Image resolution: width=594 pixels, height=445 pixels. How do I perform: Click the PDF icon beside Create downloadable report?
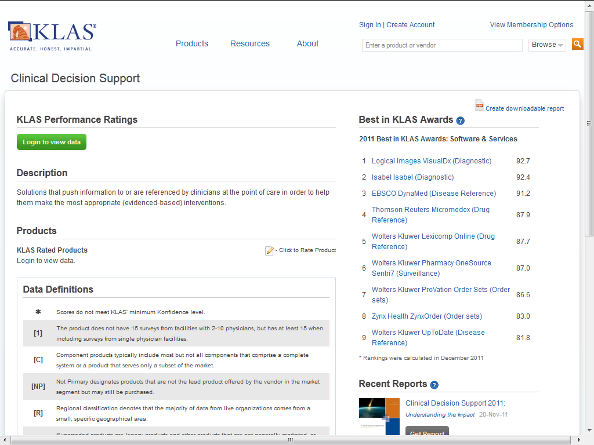coord(480,105)
